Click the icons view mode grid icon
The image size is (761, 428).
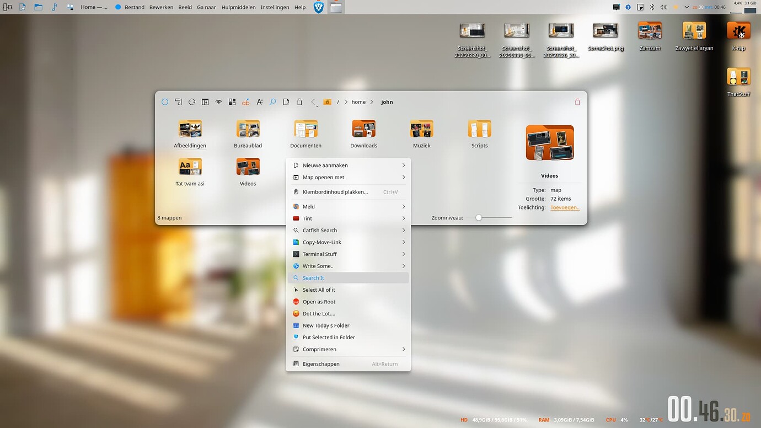[232, 102]
